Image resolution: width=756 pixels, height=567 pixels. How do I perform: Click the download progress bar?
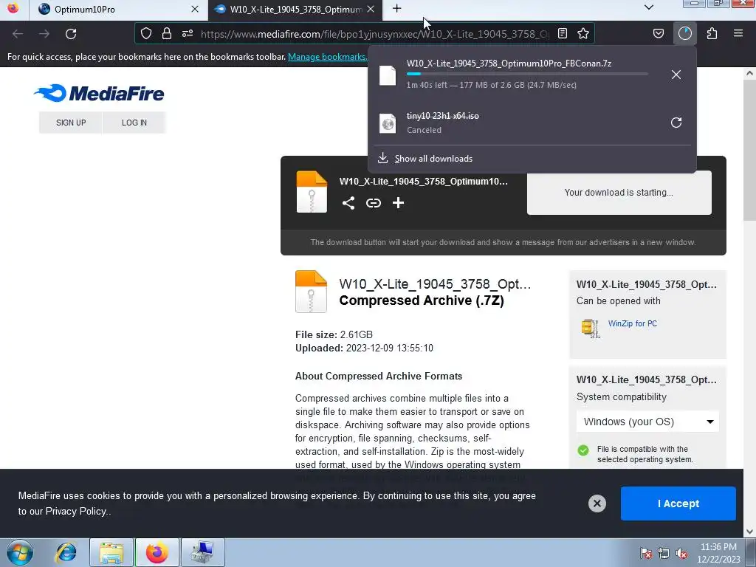pos(527,74)
